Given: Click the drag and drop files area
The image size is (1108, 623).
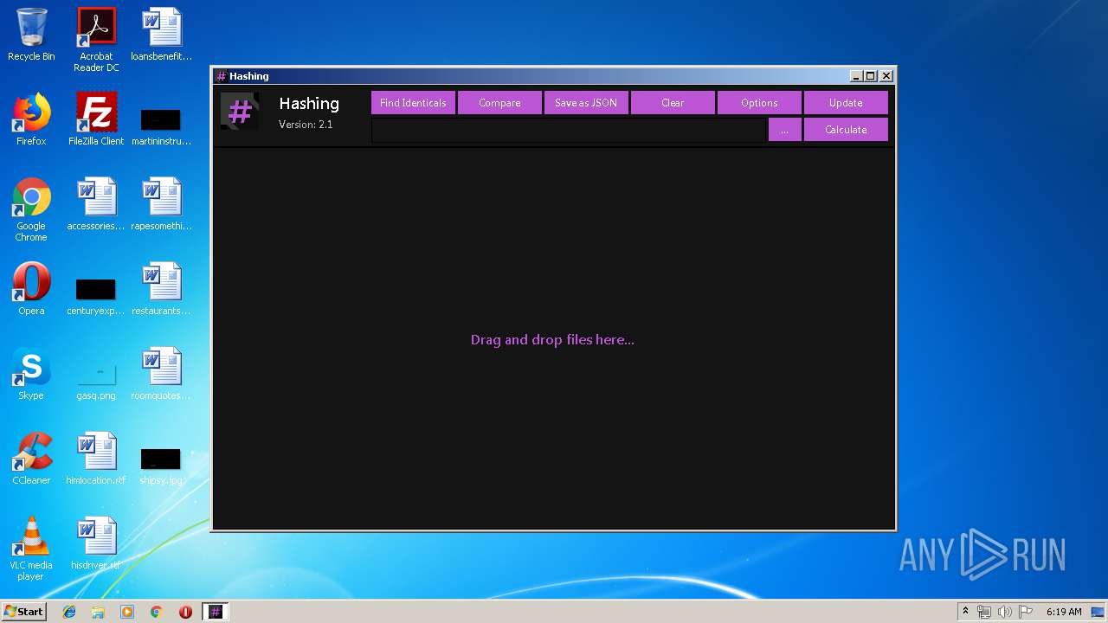Looking at the screenshot, I should (552, 339).
